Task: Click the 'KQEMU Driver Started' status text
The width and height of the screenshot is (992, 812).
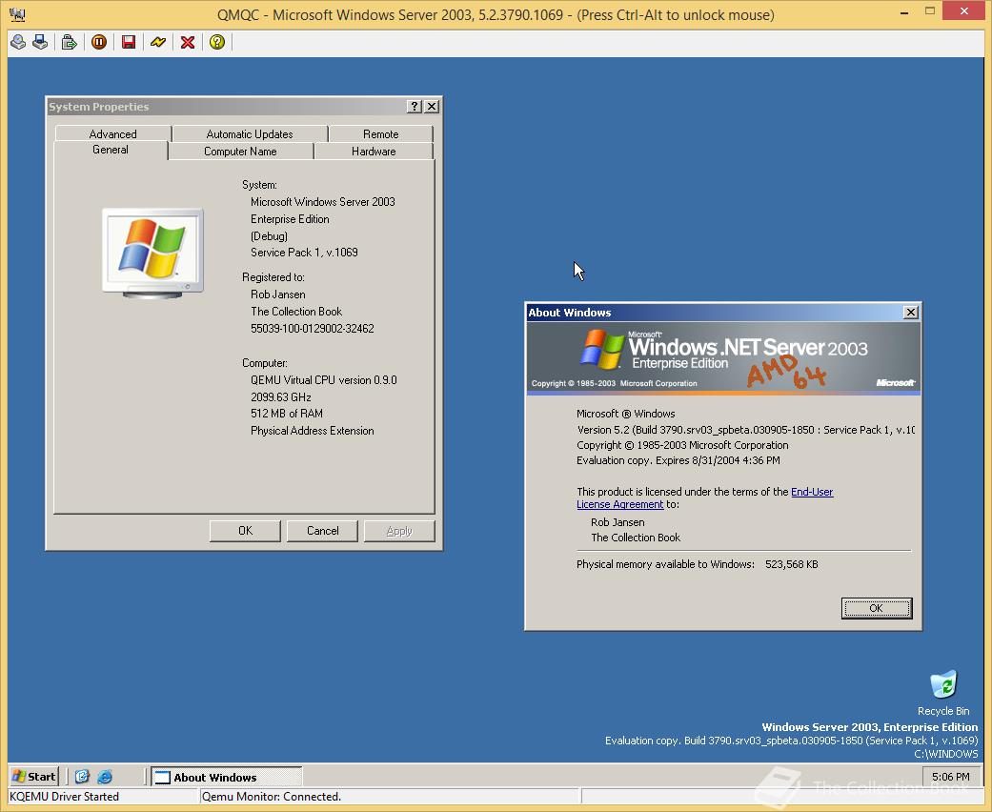Action: [64, 796]
